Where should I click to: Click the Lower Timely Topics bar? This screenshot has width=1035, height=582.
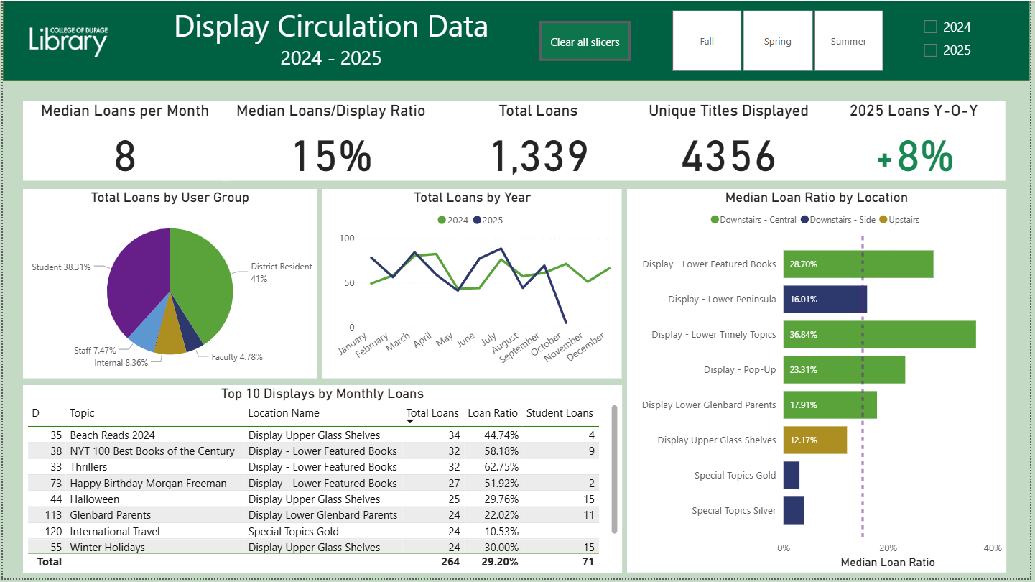click(x=879, y=335)
